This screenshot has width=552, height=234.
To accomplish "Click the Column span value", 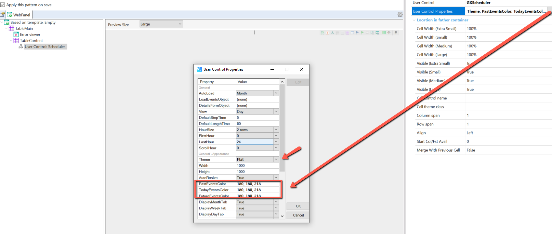I will (x=508, y=115).
